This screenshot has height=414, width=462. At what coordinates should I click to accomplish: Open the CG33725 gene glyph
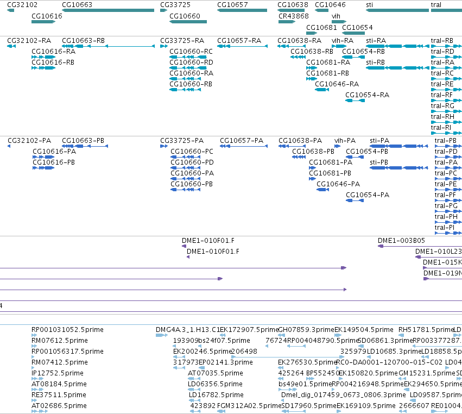tap(163, 10)
